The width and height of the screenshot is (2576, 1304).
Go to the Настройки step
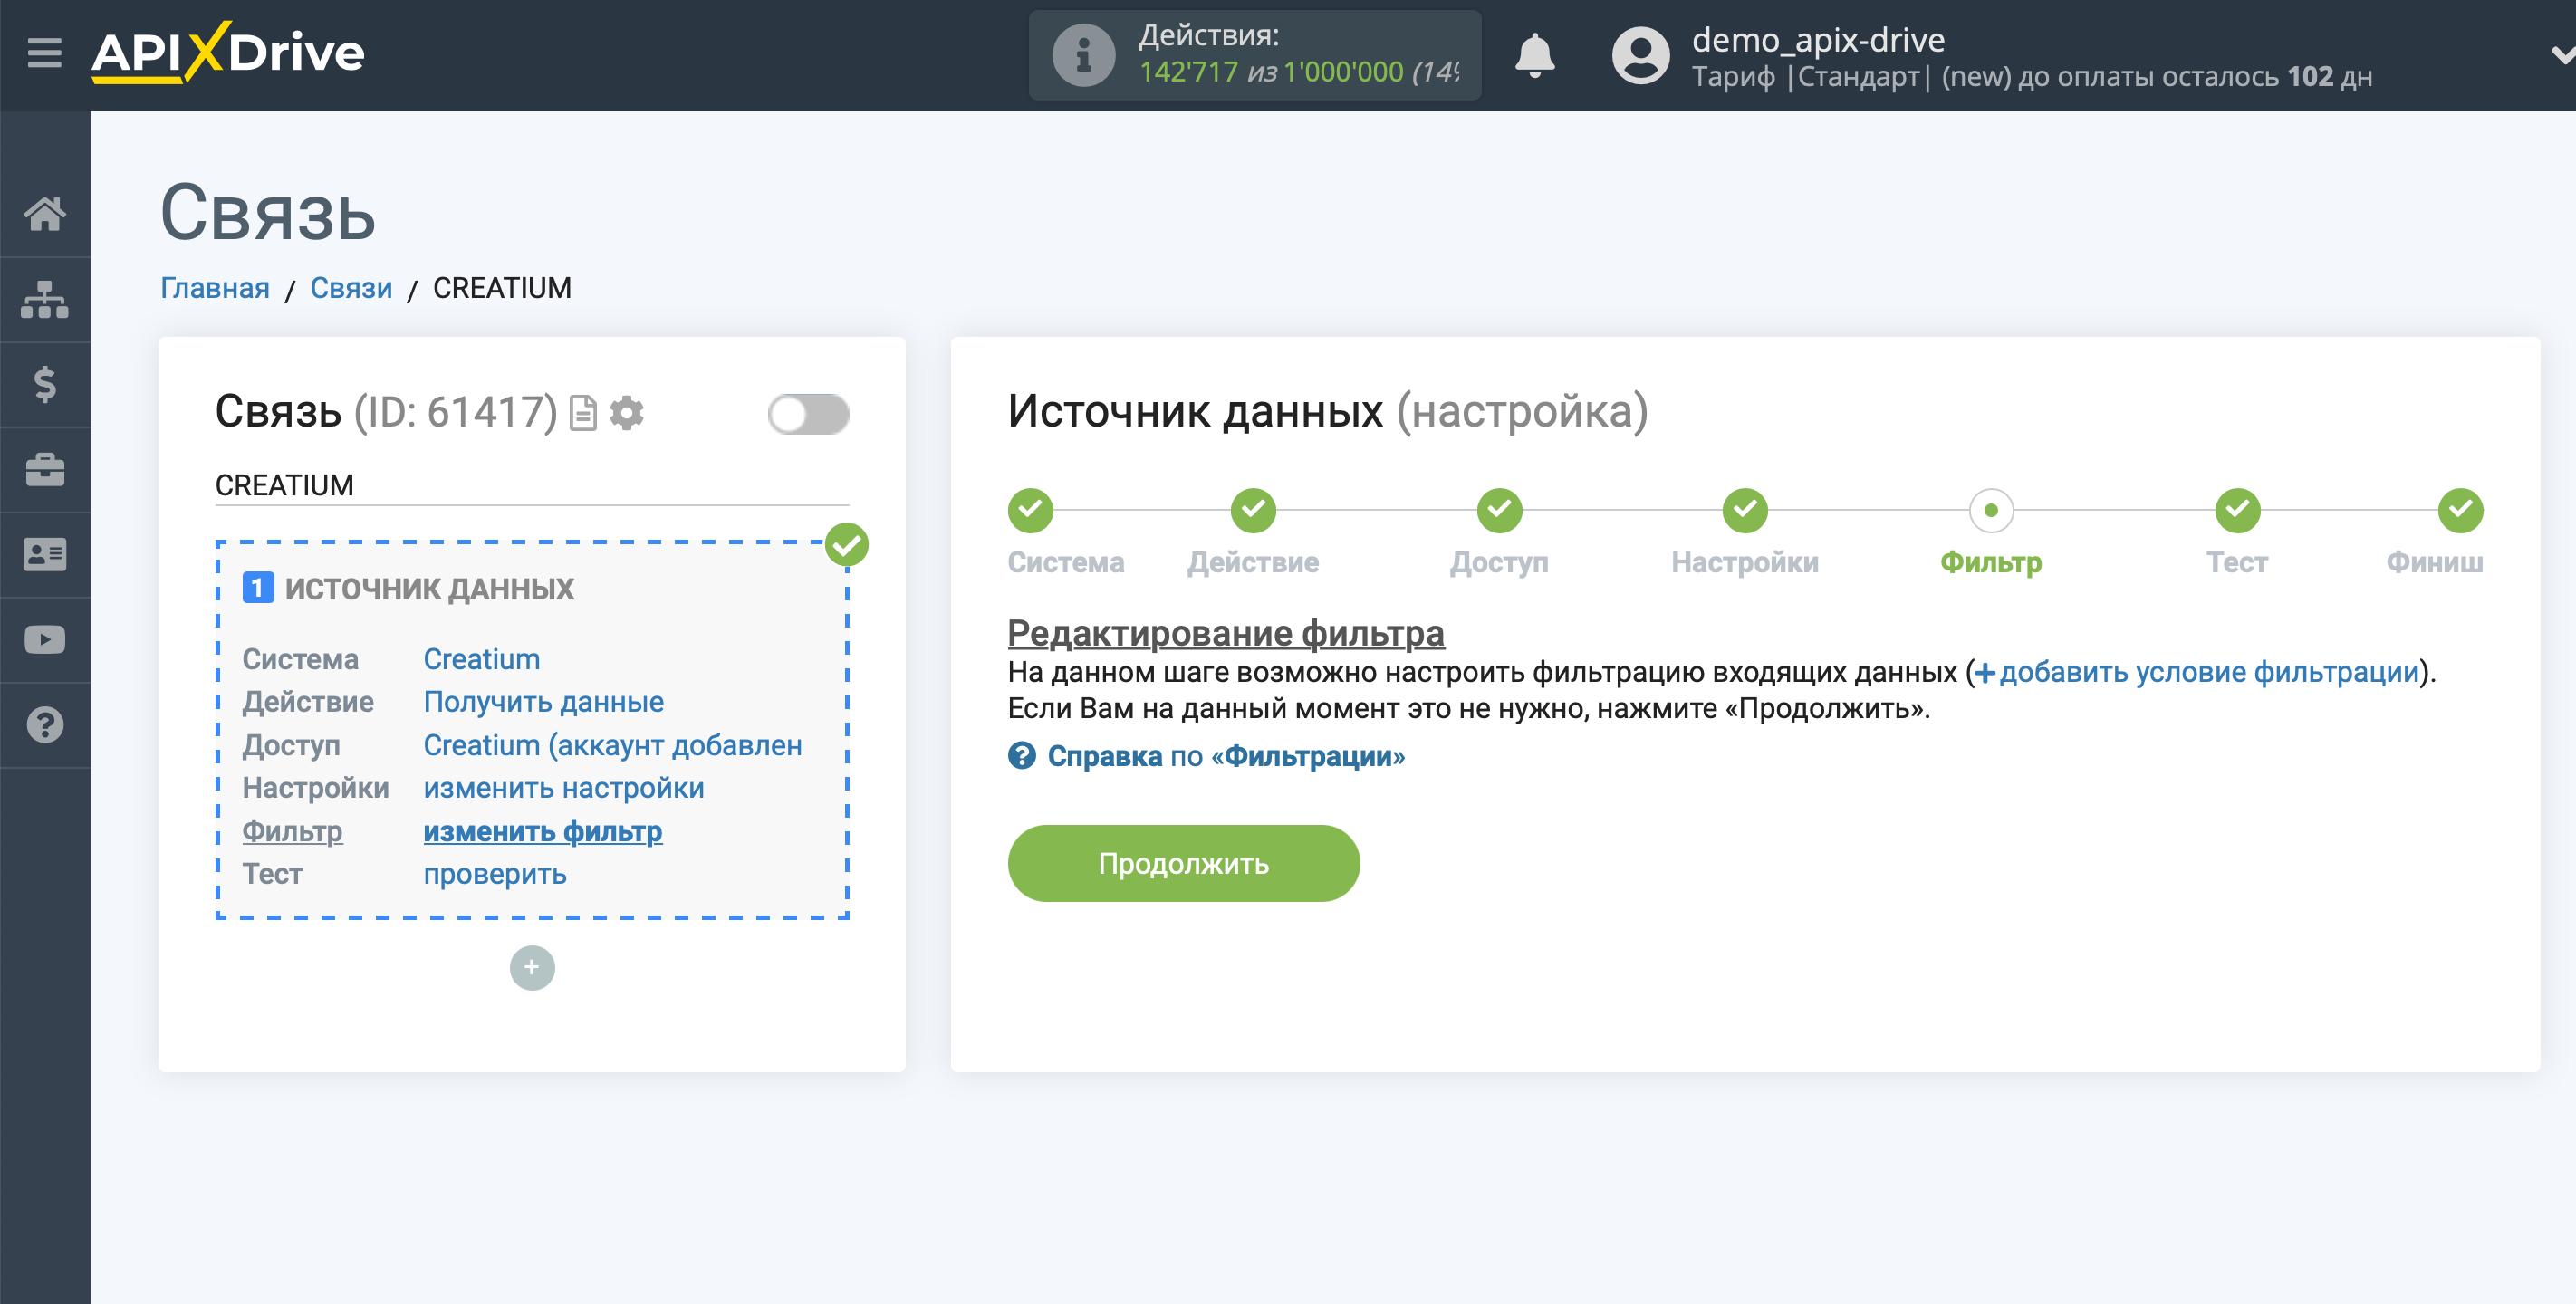tap(1745, 511)
